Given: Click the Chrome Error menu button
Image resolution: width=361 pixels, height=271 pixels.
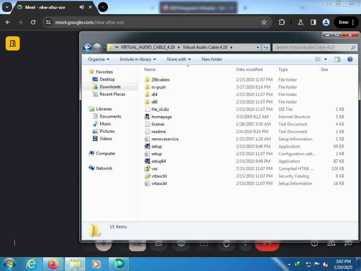Looking at the screenshot, I should pos(346,22).
